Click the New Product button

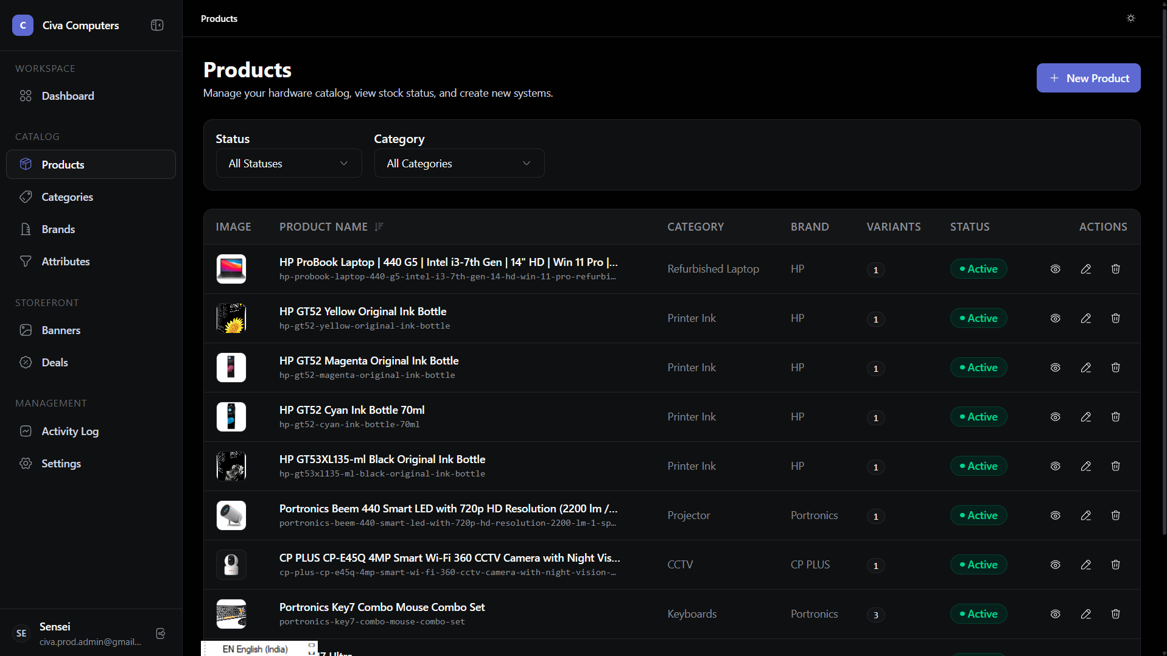pyautogui.click(x=1088, y=78)
